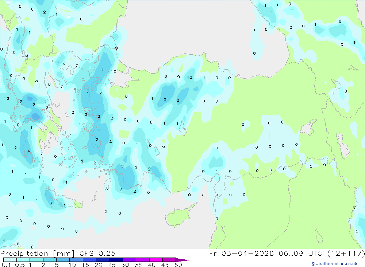Click the legend label '25'
The image size is (365, 267).
coord(112,265)
